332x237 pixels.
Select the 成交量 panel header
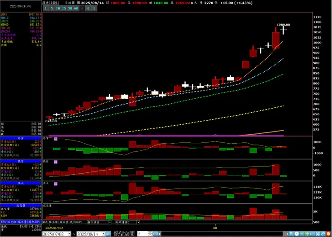[21, 206]
